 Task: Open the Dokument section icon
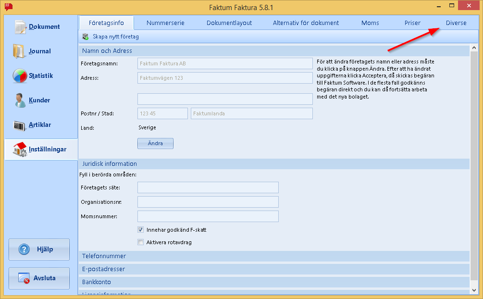pos(20,27)
